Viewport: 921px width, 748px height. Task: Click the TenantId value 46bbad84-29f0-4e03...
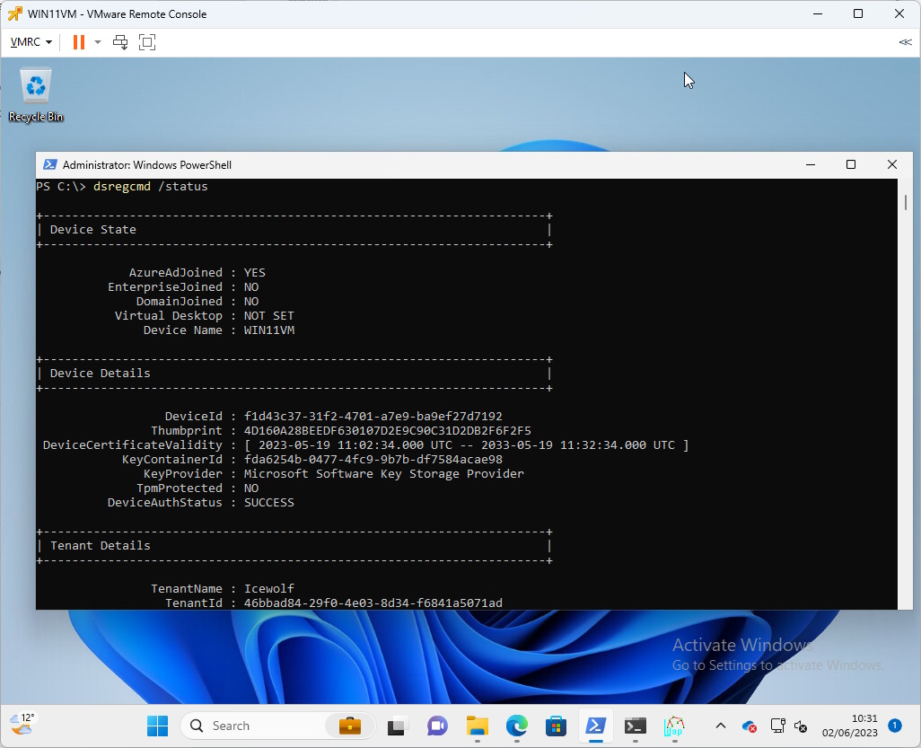373,603
